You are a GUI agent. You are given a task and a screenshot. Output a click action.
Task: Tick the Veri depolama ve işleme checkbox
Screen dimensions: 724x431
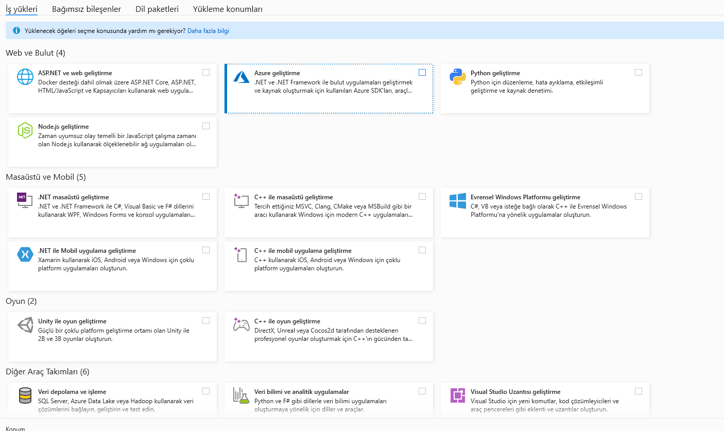pyautogui.click(x=206, y=391)
